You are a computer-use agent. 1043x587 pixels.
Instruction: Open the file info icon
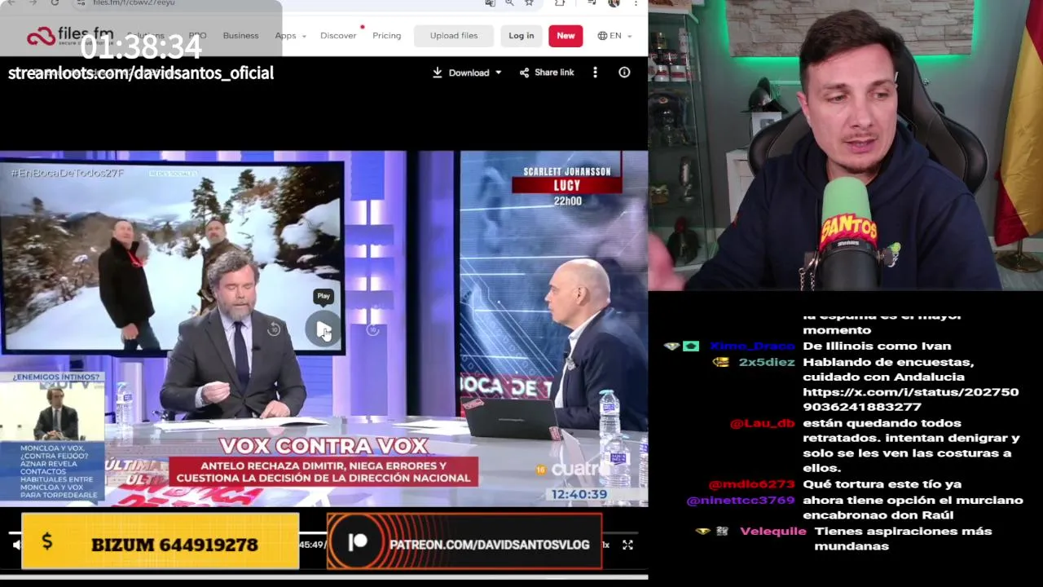(624, 73)
